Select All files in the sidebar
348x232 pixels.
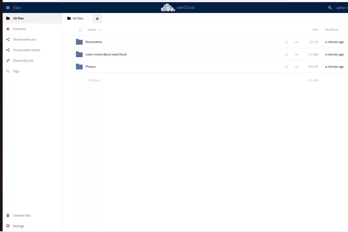coord(32,18)
